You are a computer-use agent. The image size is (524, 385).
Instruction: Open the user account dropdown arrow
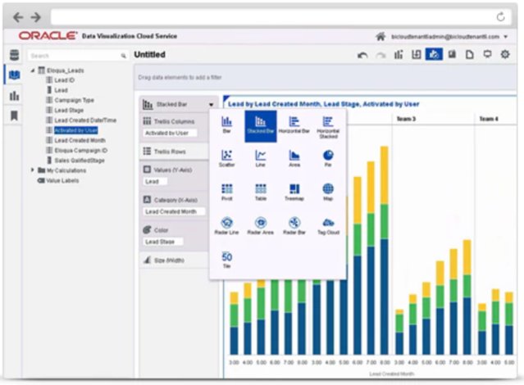pos(506,37)
